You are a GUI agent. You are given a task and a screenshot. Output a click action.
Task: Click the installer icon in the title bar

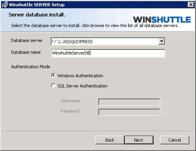tap(5, 5)
